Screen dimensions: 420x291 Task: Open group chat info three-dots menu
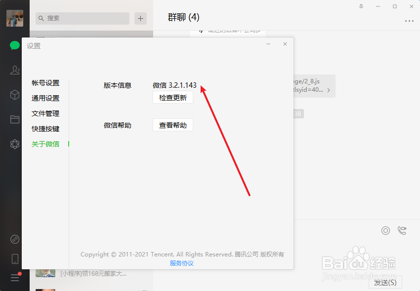tap(409, 21)
